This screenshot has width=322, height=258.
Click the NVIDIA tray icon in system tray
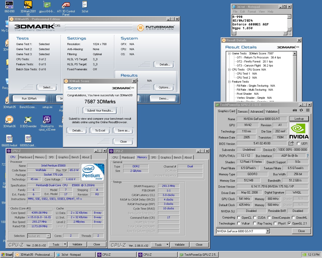(304, 255)
